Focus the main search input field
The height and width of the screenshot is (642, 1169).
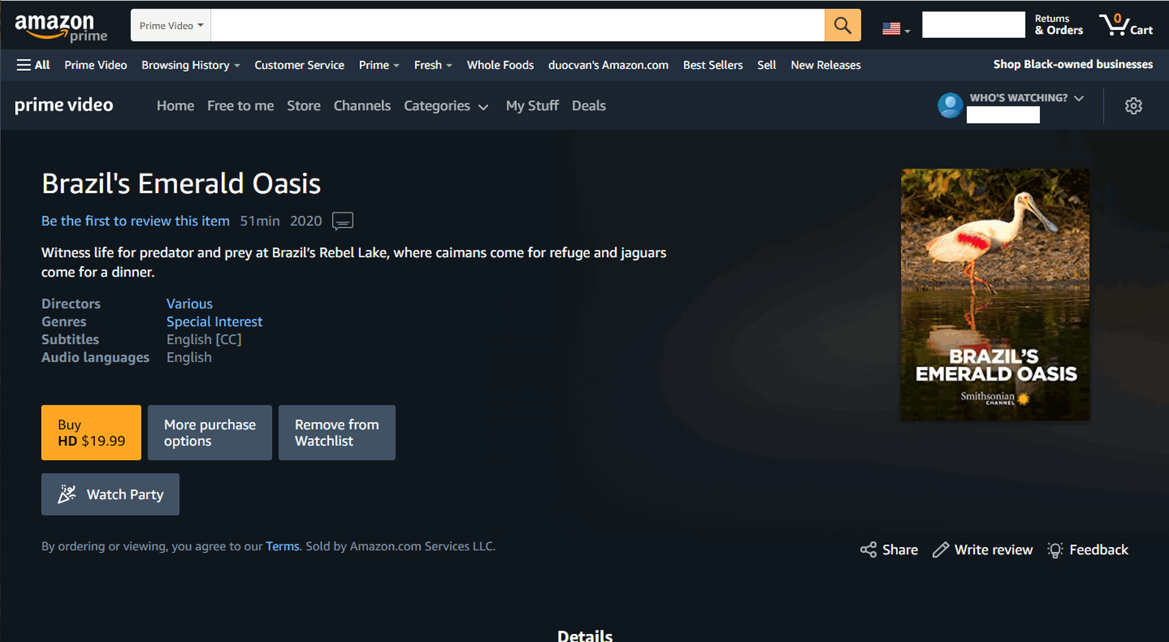click(518, 26)
